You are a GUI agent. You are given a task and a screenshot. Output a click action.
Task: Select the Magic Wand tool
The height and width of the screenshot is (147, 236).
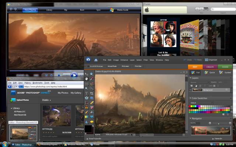(87, 89)
